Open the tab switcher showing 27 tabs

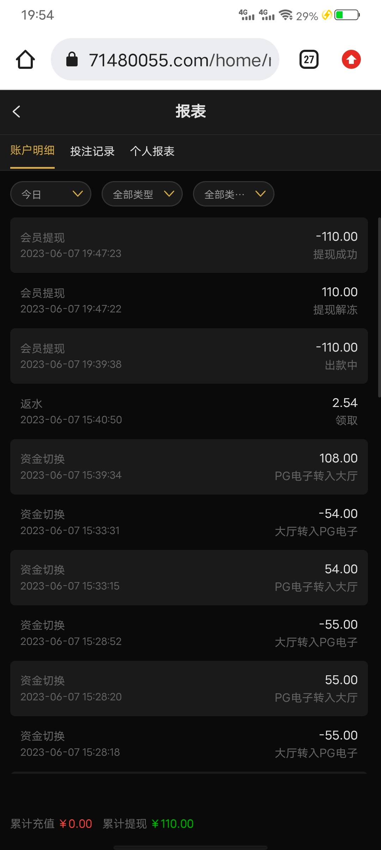point(309,59)
